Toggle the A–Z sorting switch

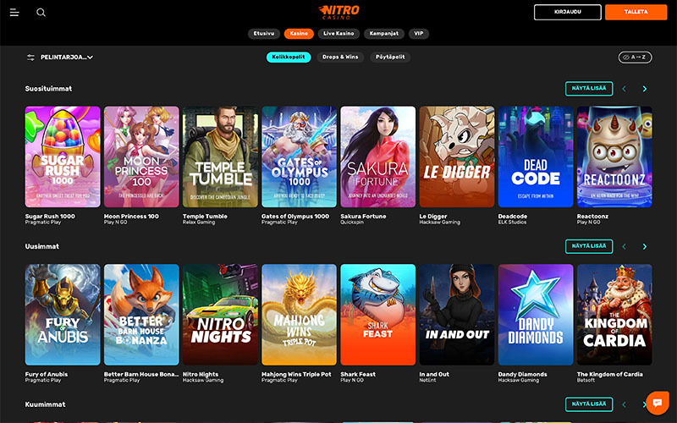pyautogui.click(x=636, y=57)
